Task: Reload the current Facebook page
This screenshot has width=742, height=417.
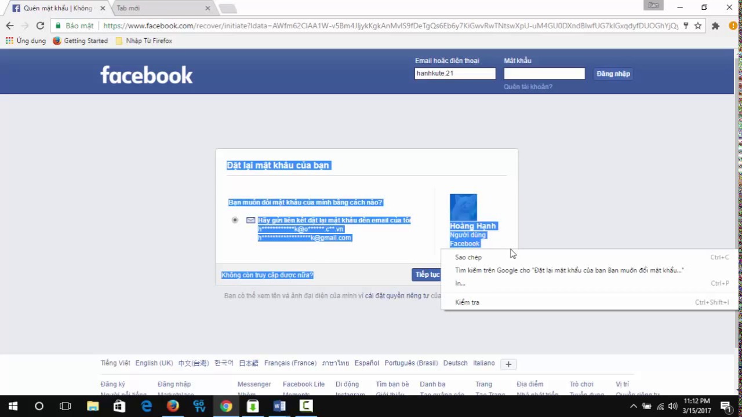Action: click(39, 25)
